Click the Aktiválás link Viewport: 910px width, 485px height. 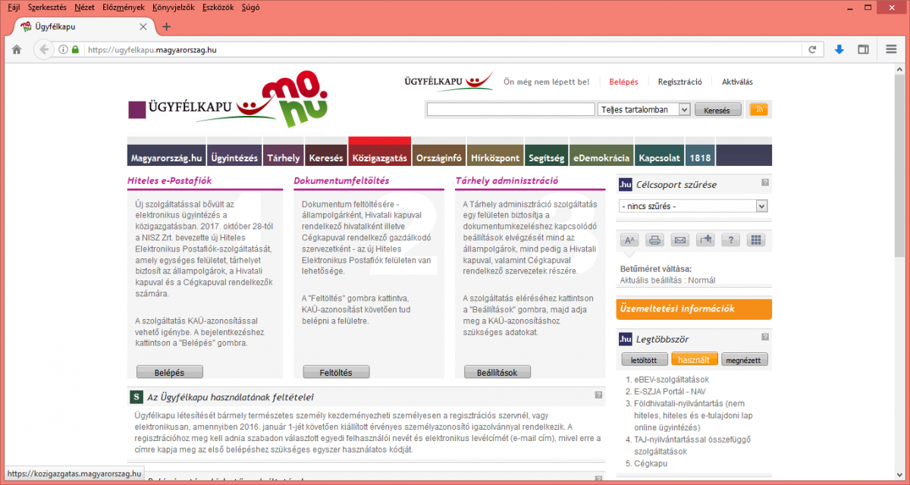pos(737,82)
